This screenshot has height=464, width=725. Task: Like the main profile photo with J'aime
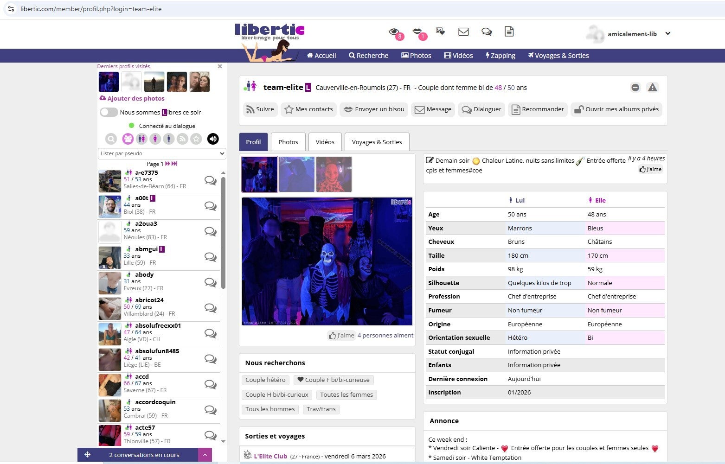(x=341, y=336)
